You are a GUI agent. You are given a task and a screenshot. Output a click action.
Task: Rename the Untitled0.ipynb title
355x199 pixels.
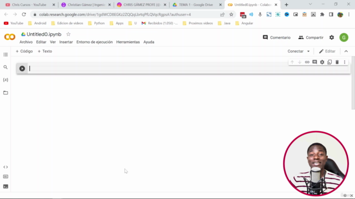(x=44, y=34)
